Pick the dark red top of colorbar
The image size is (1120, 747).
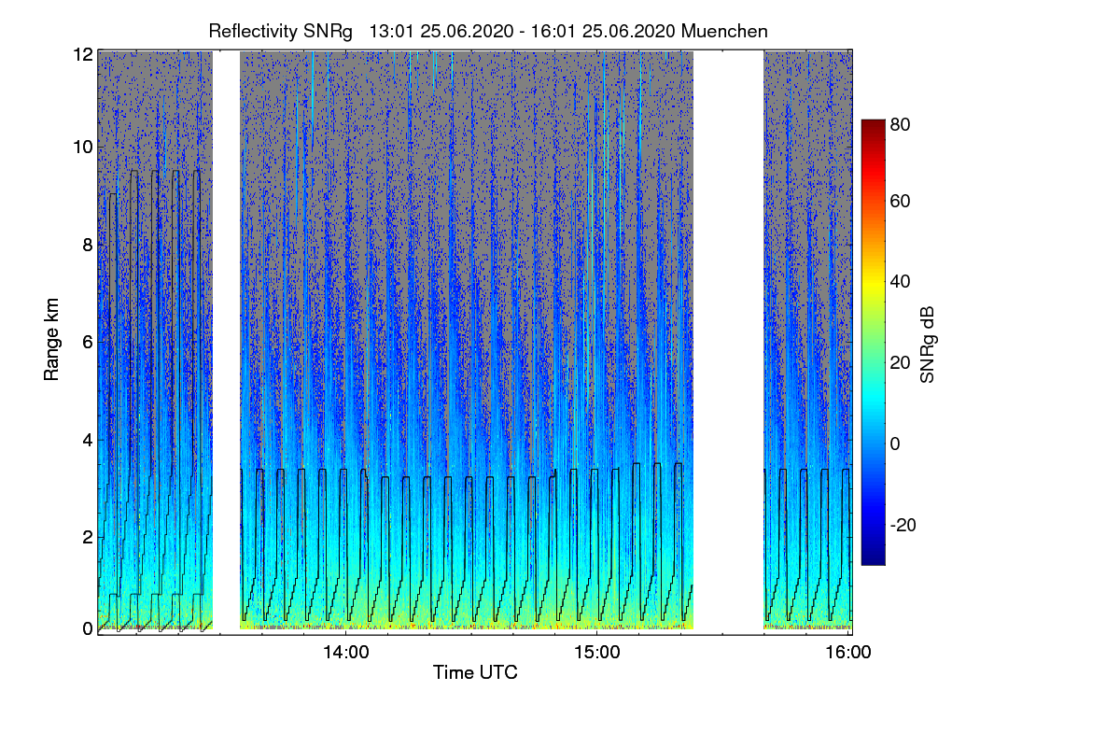coord(873,127)
